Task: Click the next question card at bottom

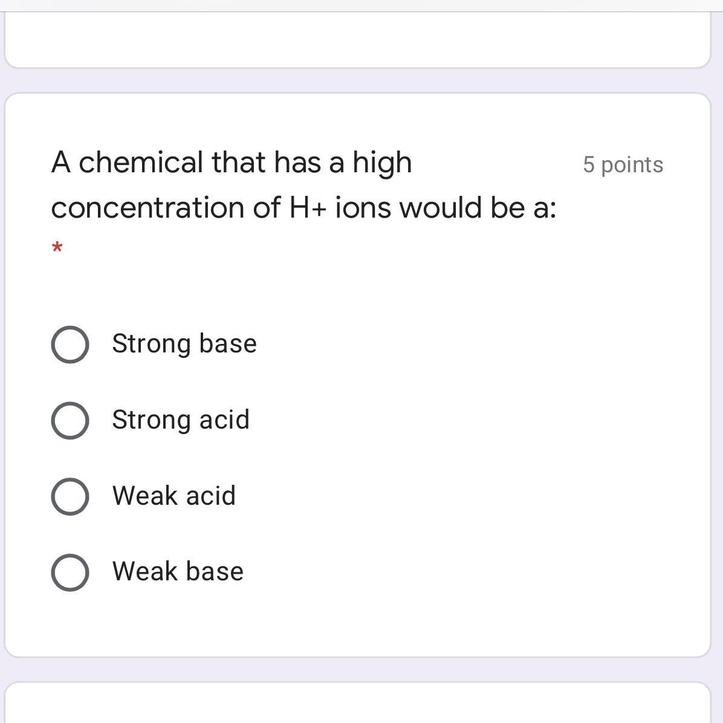Action: (357, 704)
